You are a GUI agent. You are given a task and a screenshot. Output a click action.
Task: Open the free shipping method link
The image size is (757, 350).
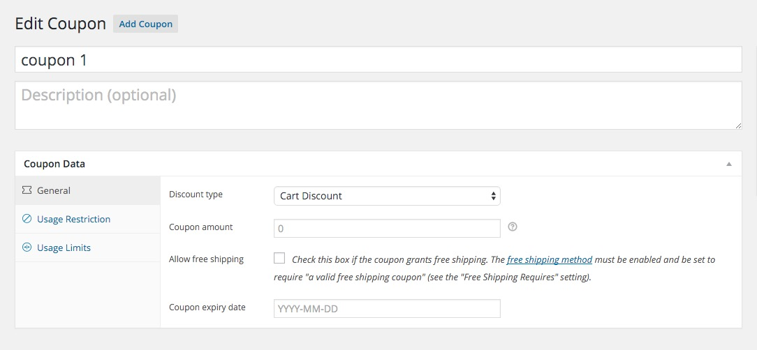tap(550, 259)
